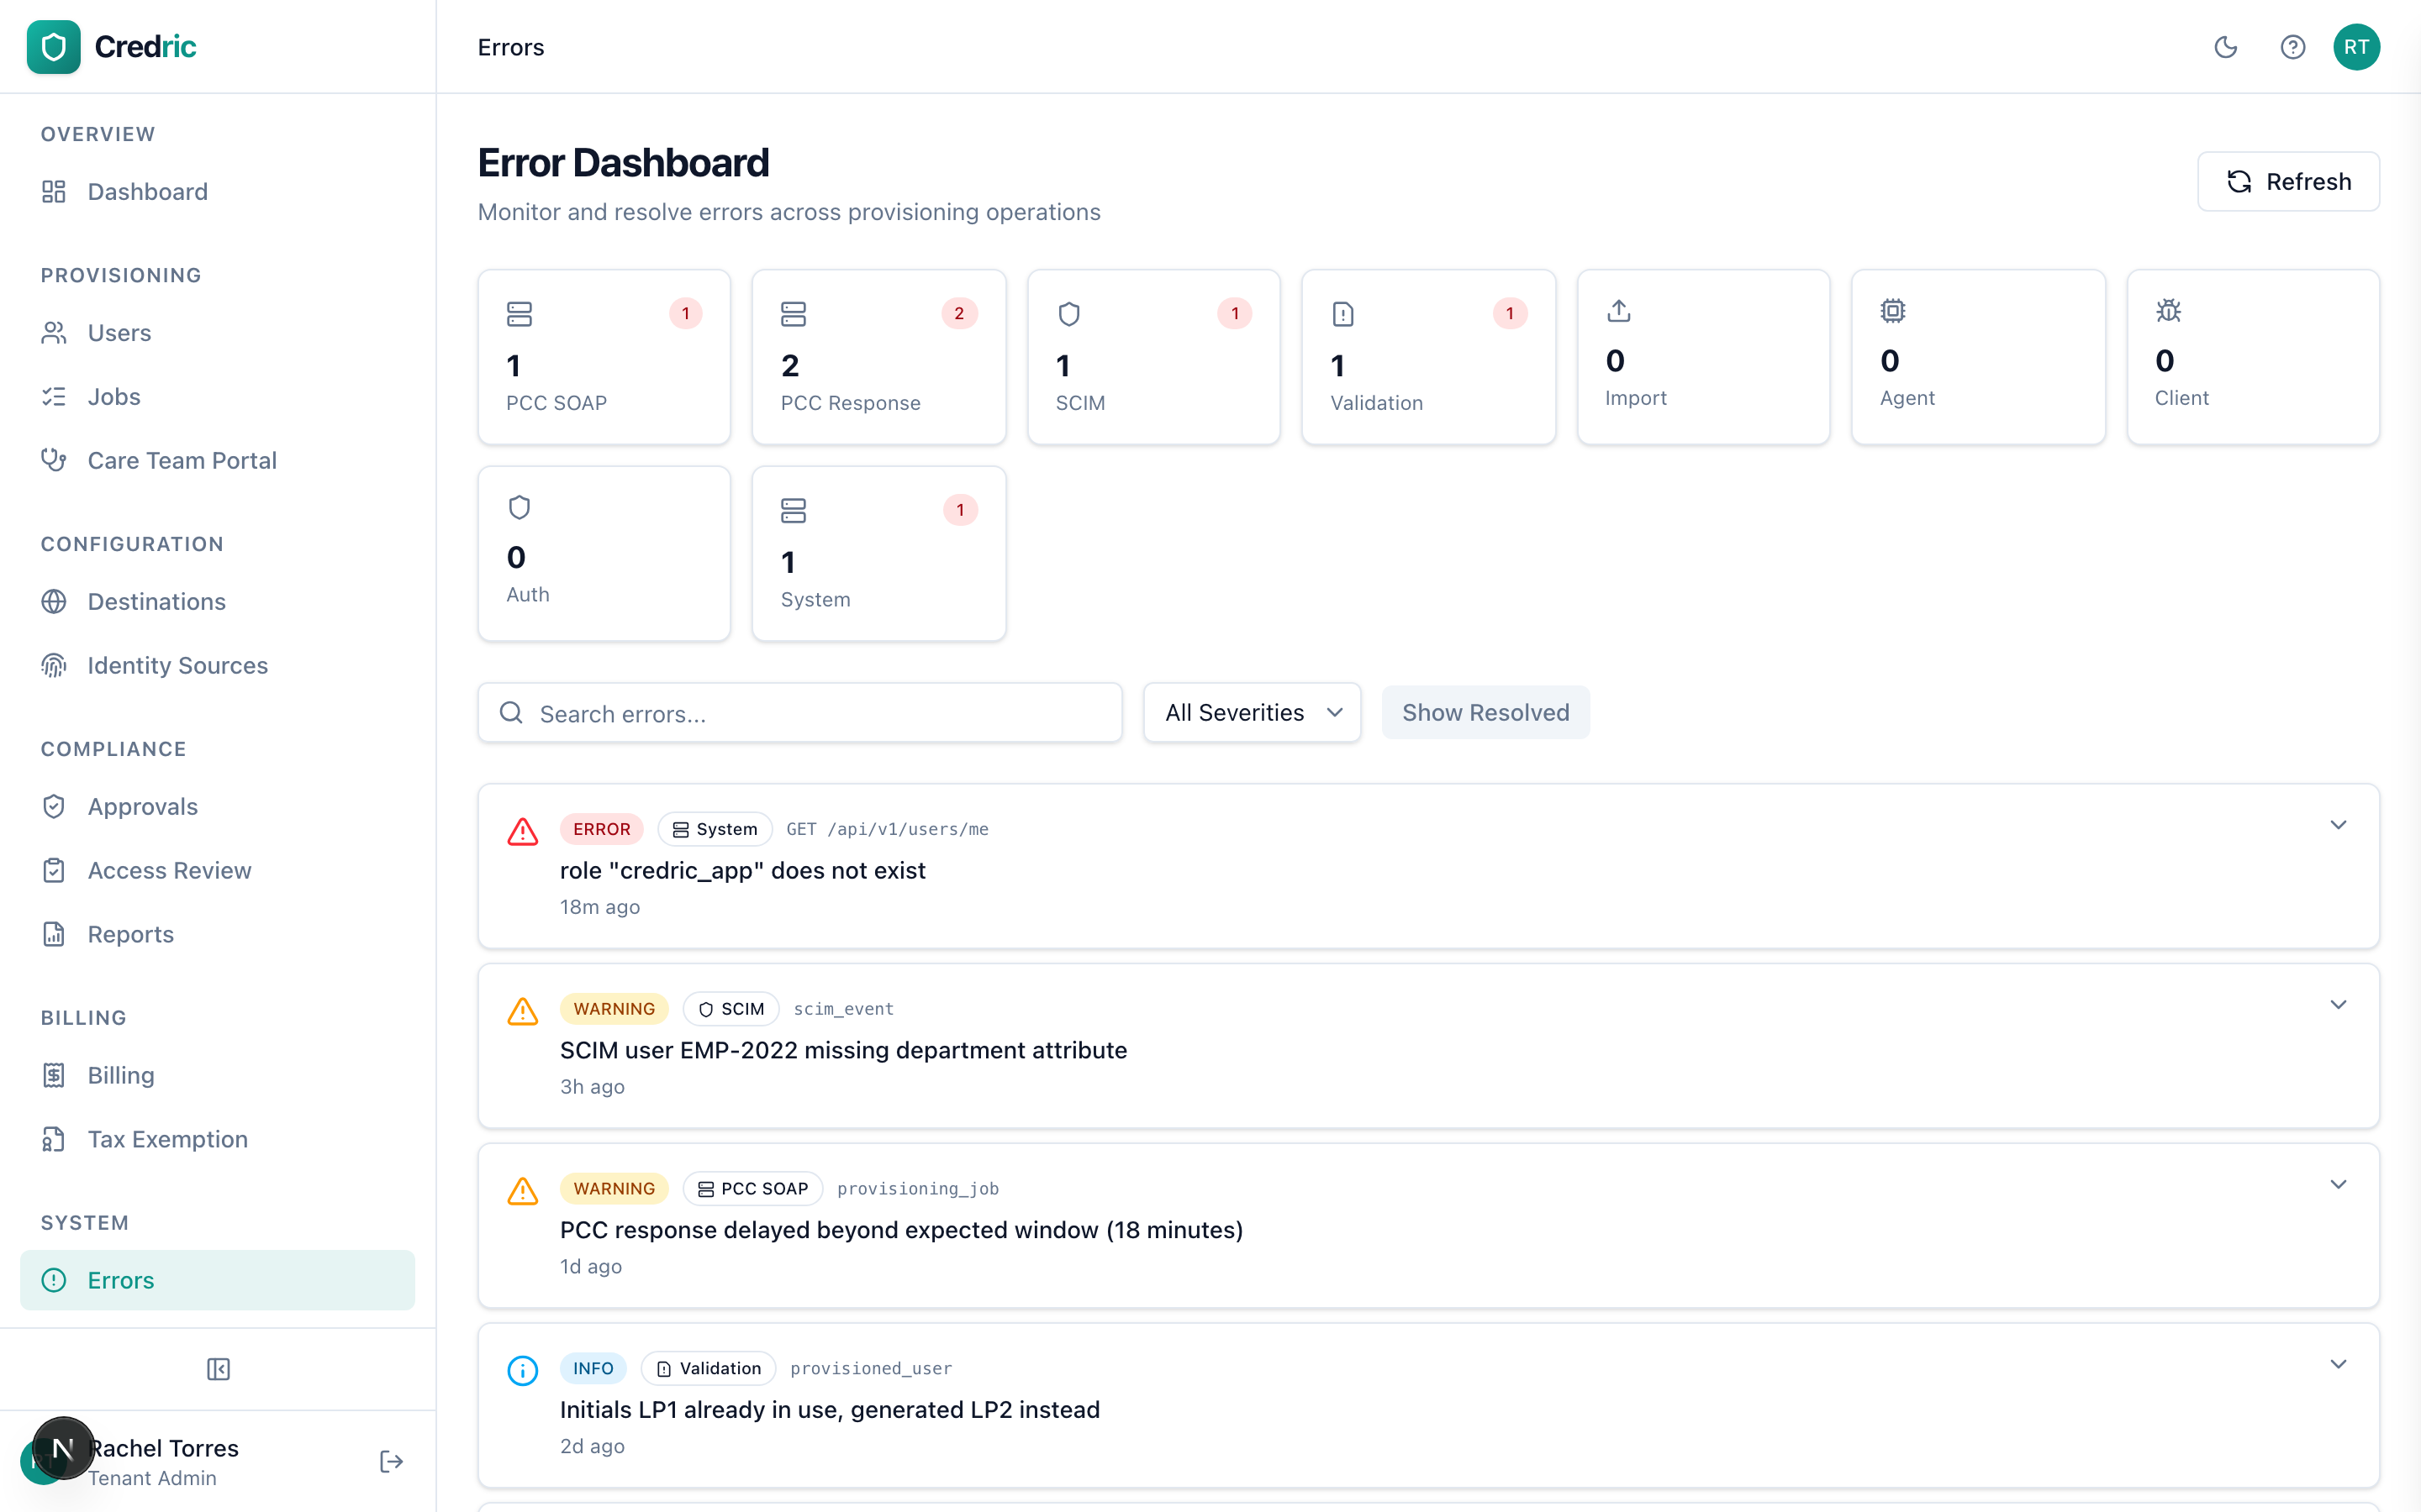Screen dimensions: 2421x1512
Task: Click the text 'role "credric_app" does not exist'
Action: (x=742, y=871)
